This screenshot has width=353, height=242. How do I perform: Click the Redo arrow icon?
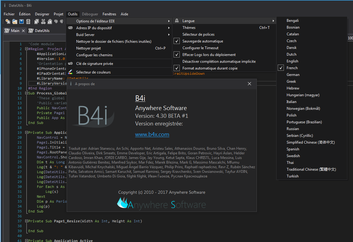coord(61,22)
